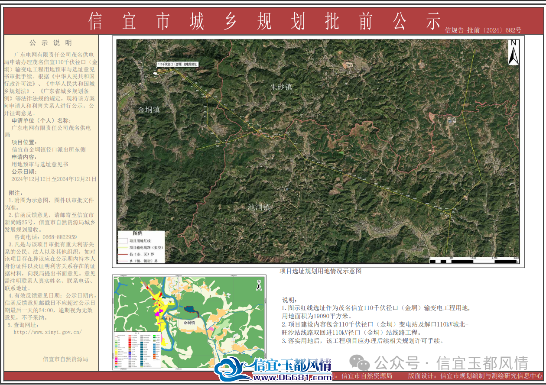Select the note starting 3.落实用地后
This screenshot has height=385, width=546.
(363, 340)
